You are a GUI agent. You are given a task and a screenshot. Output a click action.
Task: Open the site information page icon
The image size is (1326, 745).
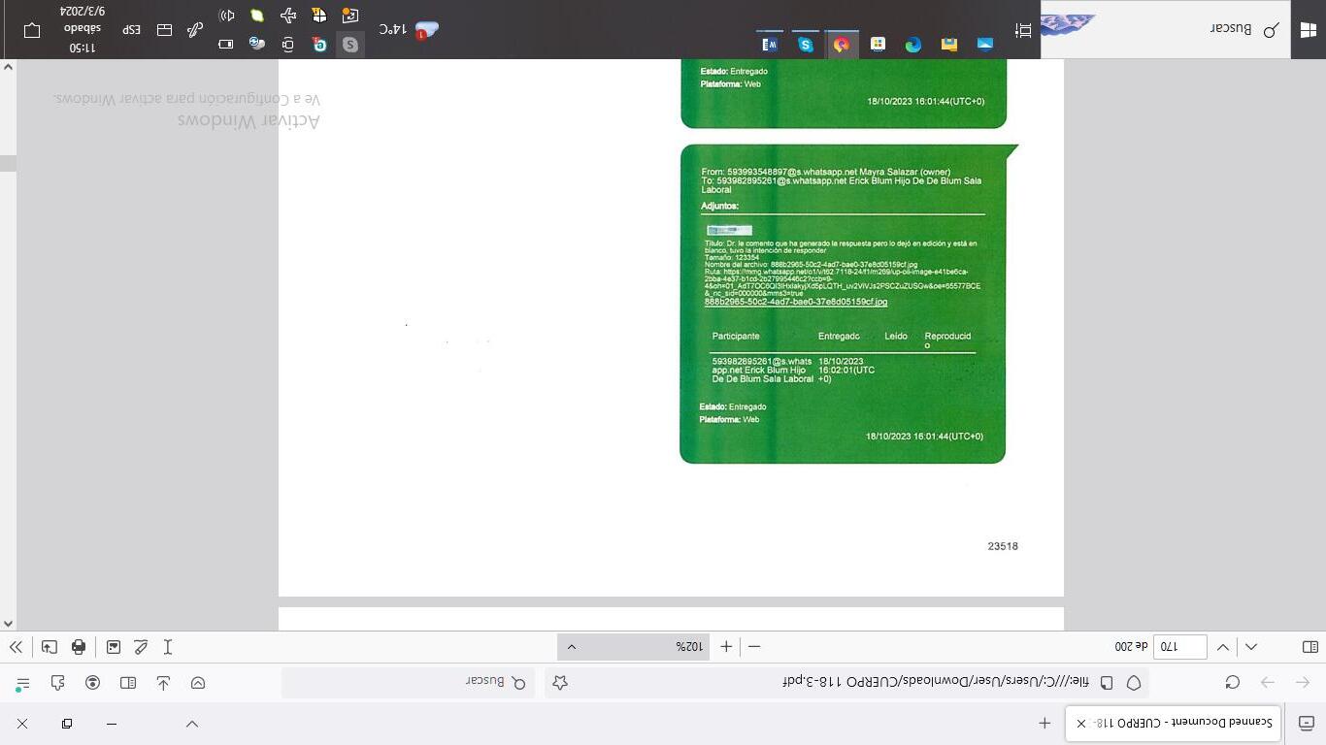(1107, 683)
